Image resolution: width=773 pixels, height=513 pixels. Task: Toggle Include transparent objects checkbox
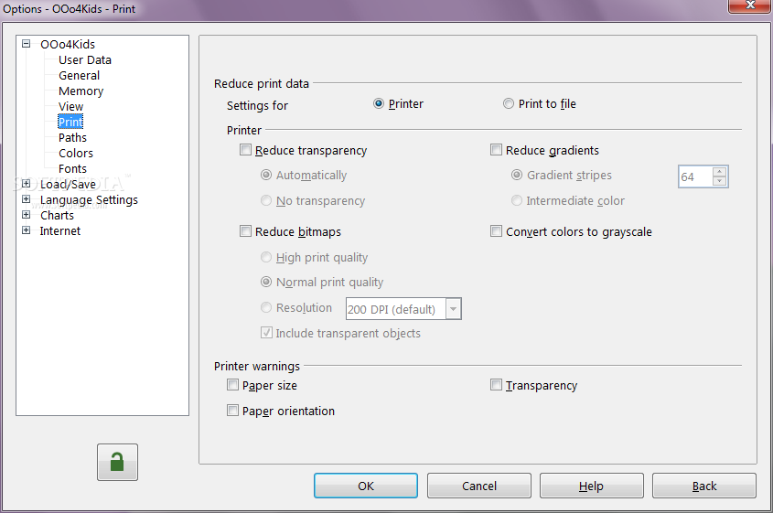266,333
